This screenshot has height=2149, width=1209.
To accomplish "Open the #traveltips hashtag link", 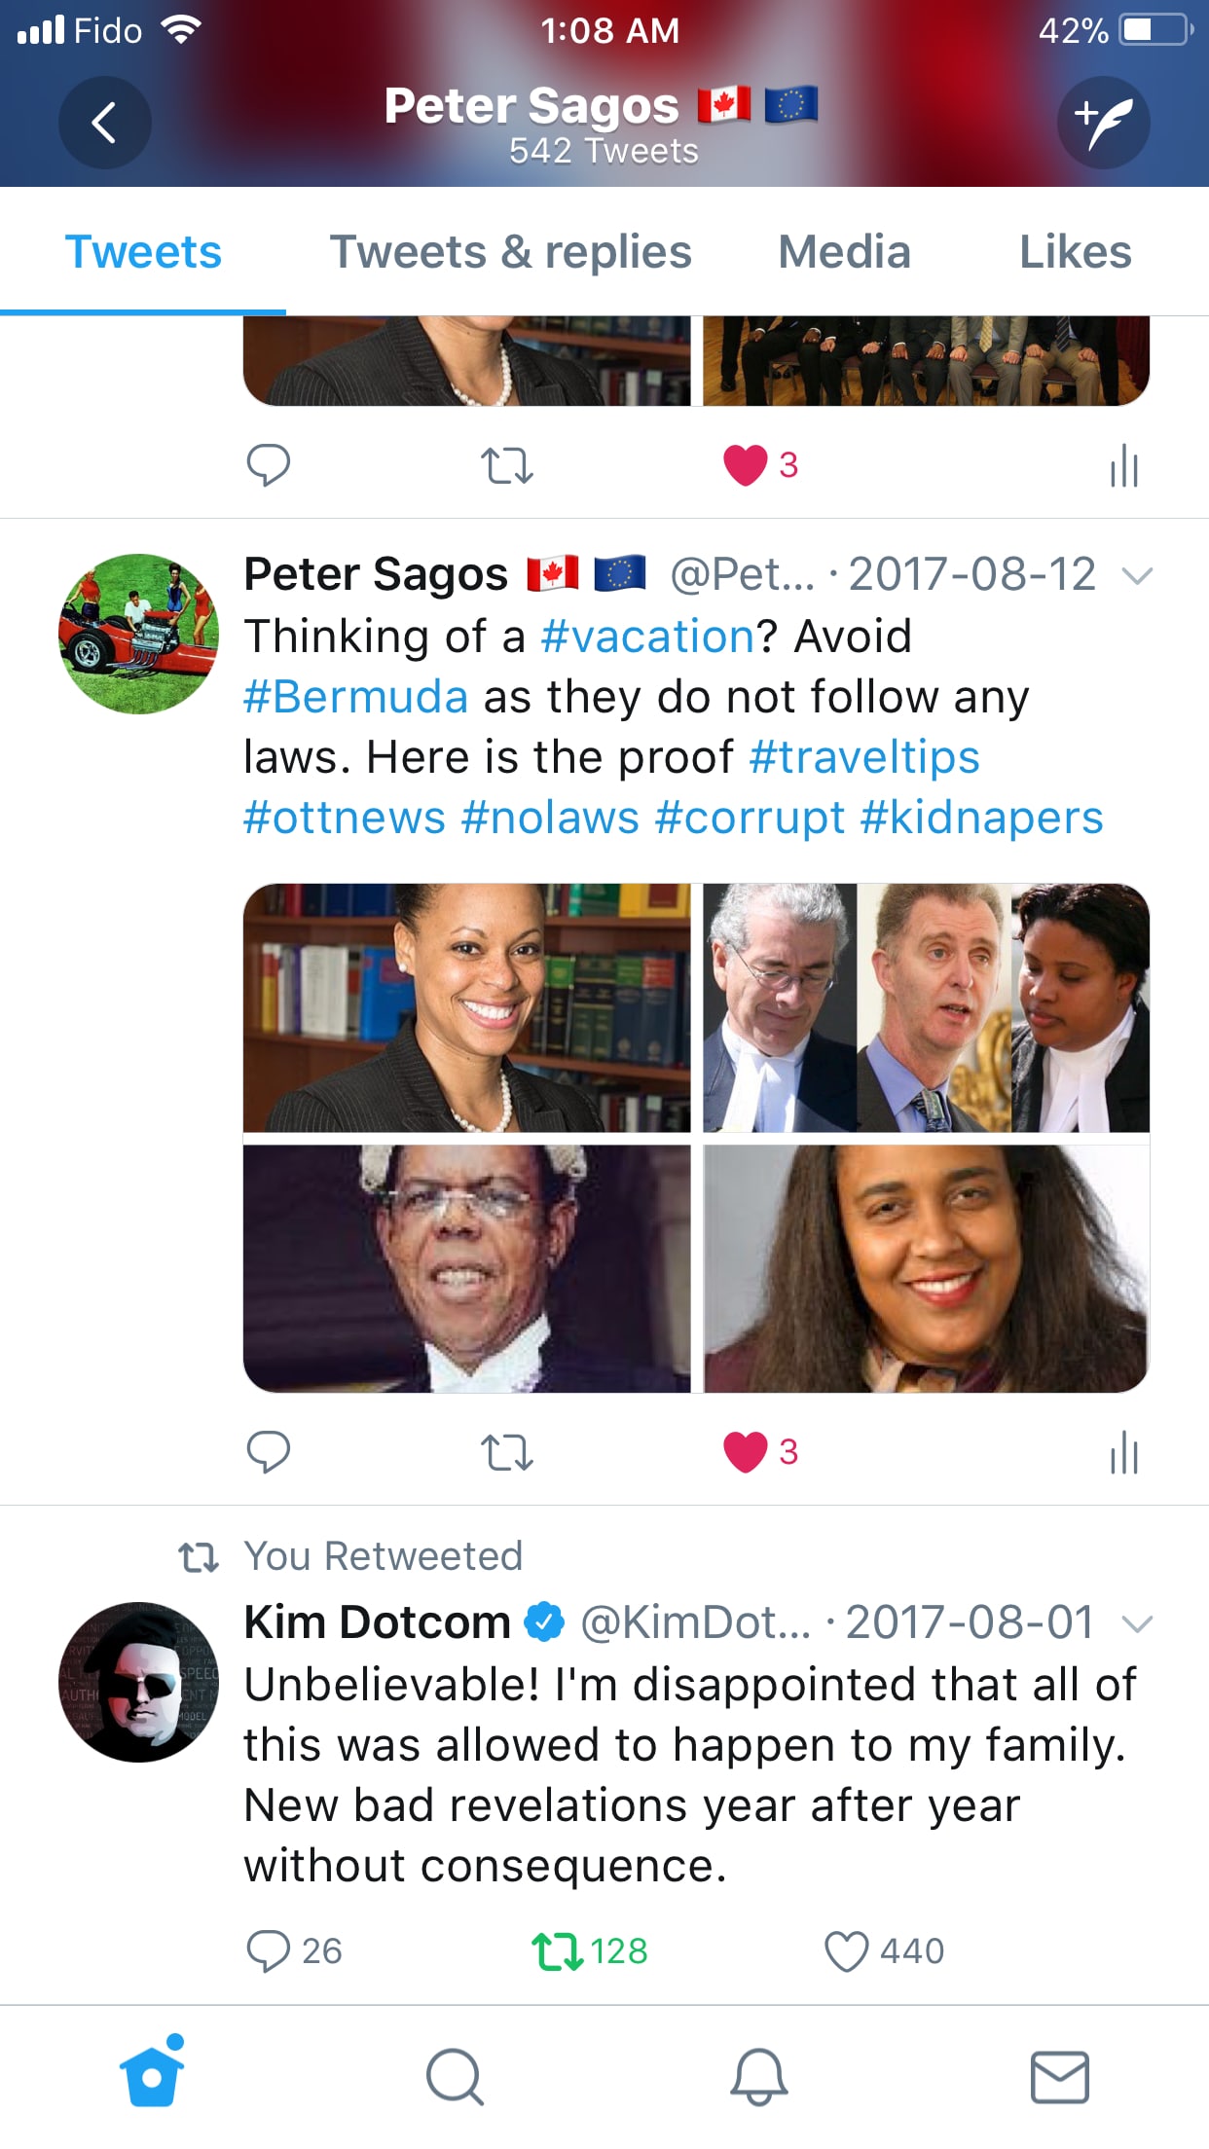I will [864, 757].
